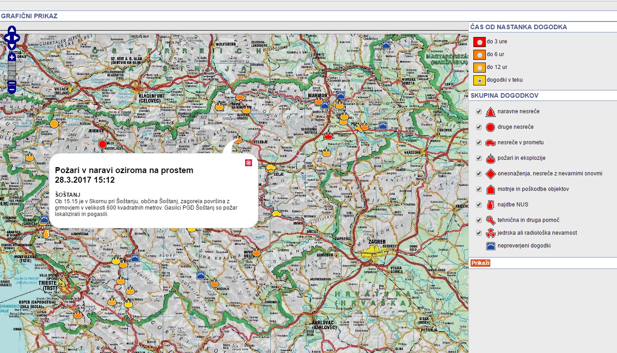Select the 'dogodki v teku' radio option
This screenshot has width=617, height=353.
click(x=479, y=80)
